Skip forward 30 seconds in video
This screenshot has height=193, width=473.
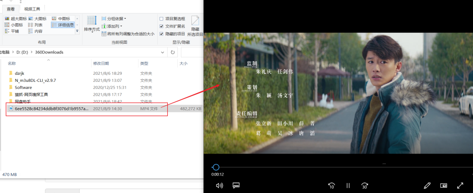[365, 186]
